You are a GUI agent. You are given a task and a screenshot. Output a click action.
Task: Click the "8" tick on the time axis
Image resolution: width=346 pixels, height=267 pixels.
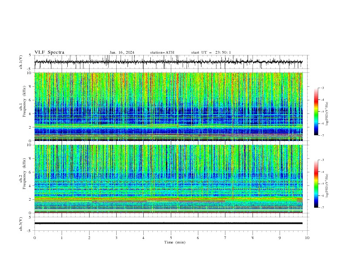(x=253, y=238)
